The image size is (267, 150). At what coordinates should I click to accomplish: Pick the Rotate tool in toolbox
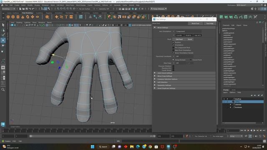click(x=3, y=45)
